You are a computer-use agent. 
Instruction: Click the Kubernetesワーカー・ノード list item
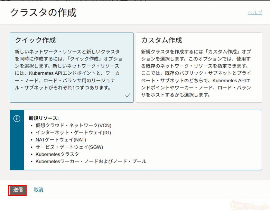pyautogui.click(x=91, y=162)
